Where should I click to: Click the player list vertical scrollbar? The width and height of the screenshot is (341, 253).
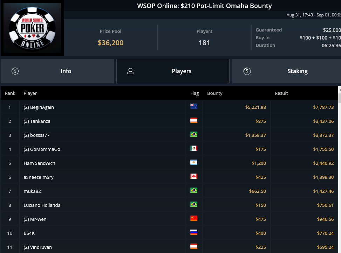pyautogui.click(x=340, y=169)
